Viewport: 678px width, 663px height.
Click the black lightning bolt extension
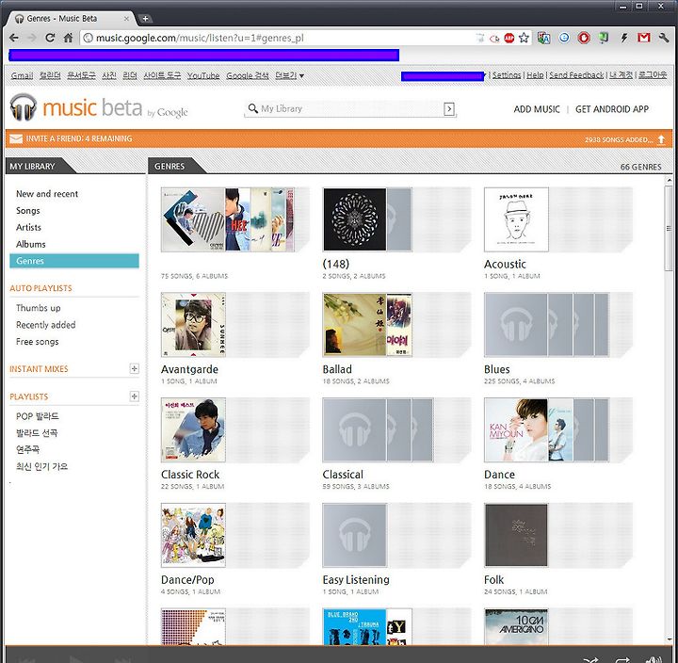624,38
